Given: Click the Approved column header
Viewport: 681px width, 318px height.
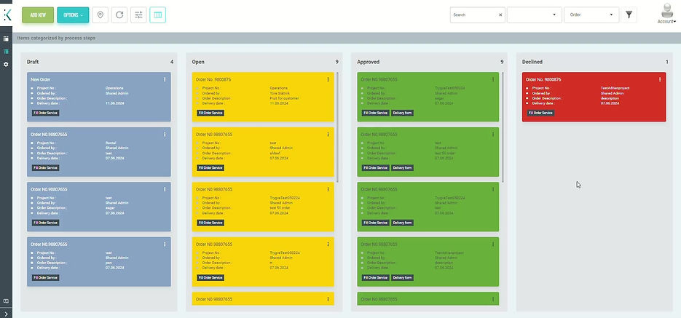Looking at the screenshot, I should click(369, 62).
